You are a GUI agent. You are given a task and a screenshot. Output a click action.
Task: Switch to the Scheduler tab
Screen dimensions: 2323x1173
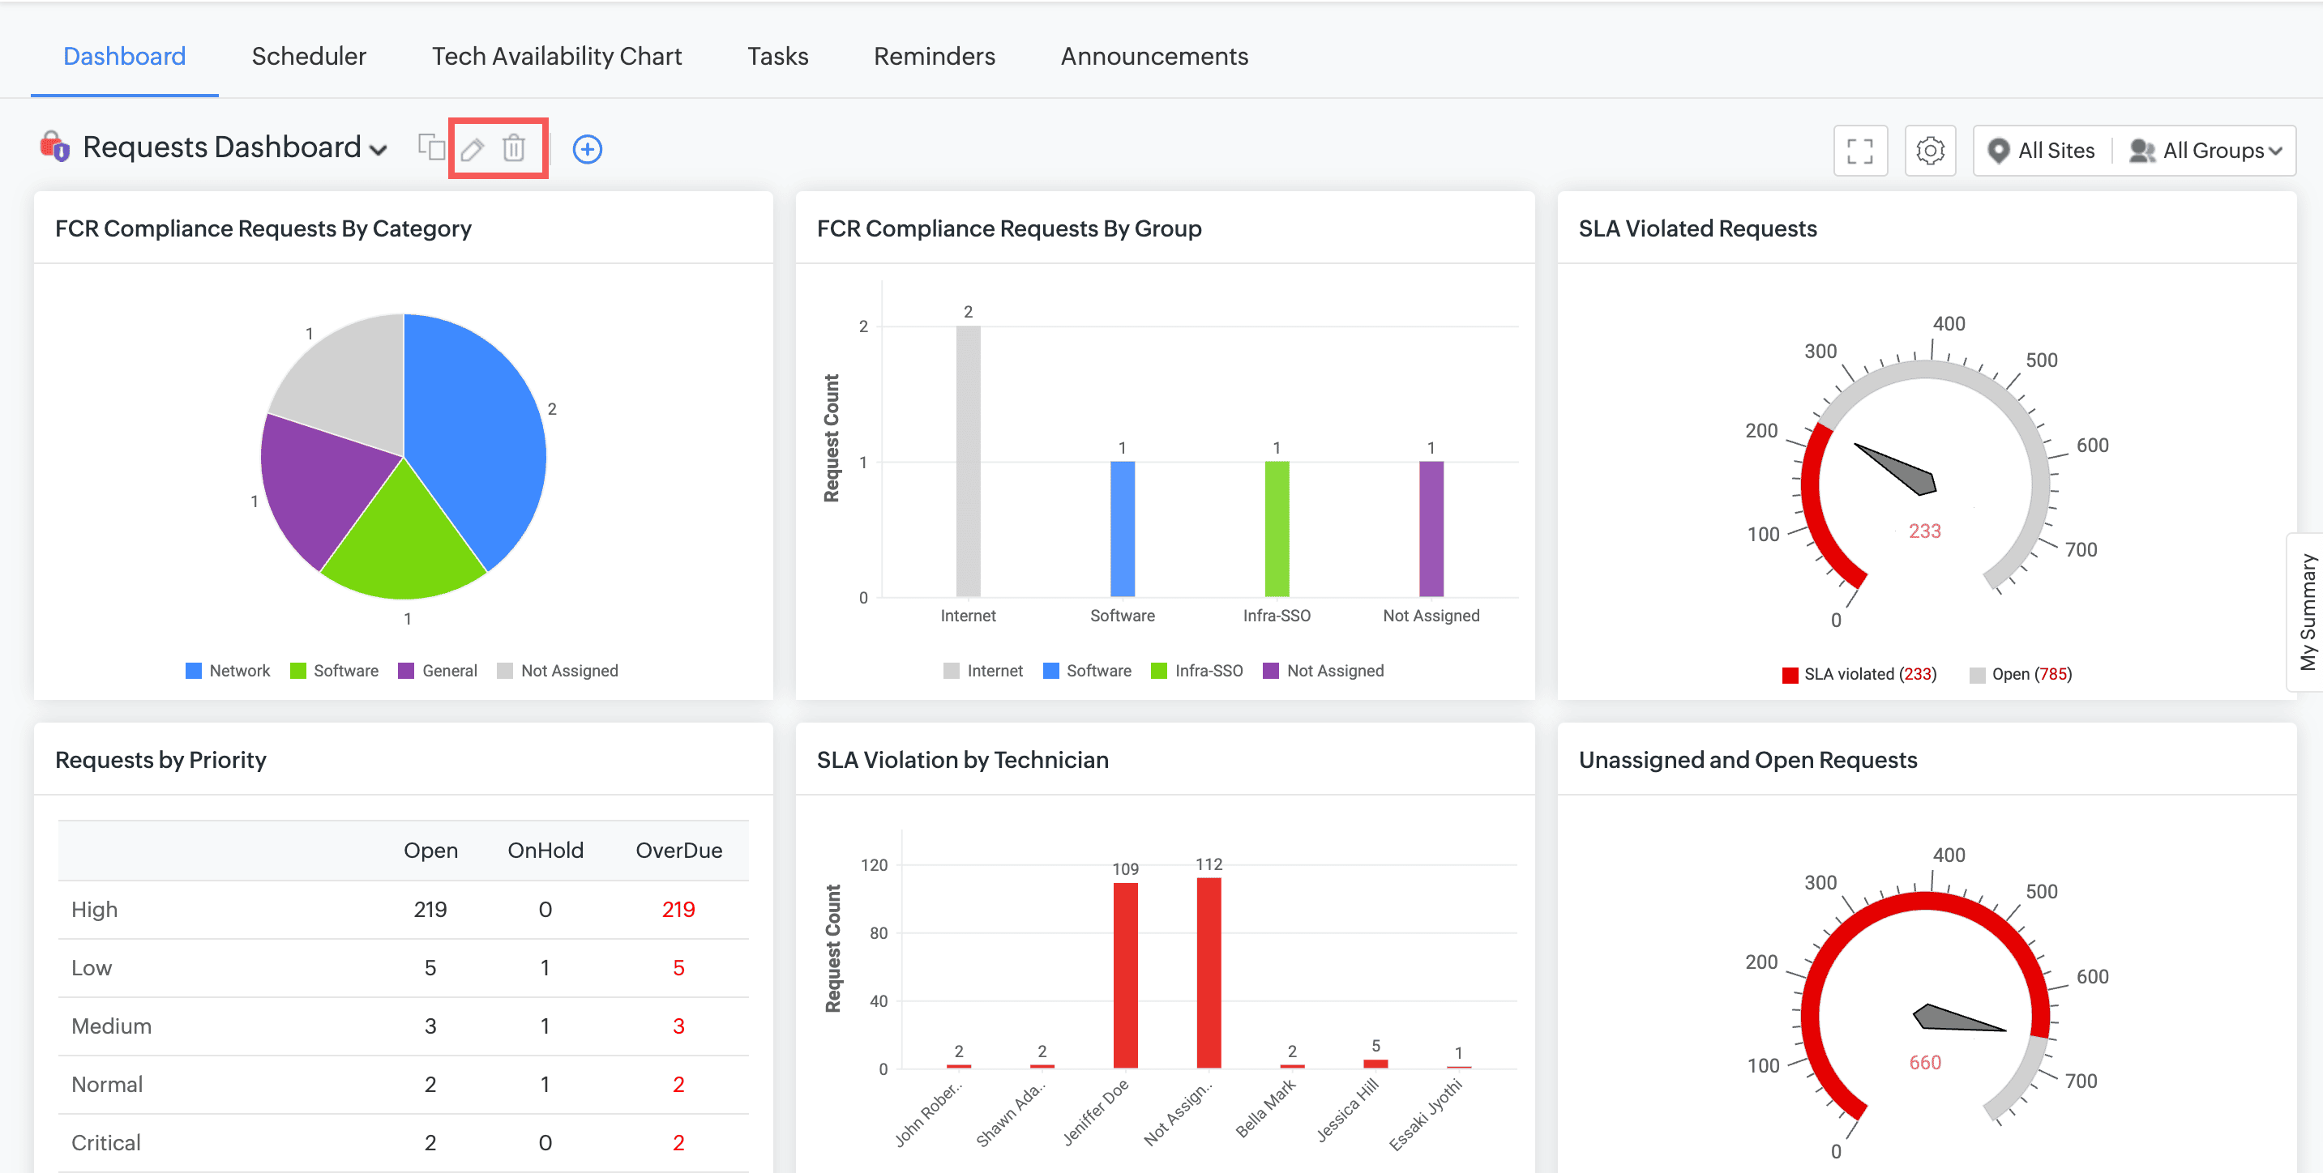309,56
